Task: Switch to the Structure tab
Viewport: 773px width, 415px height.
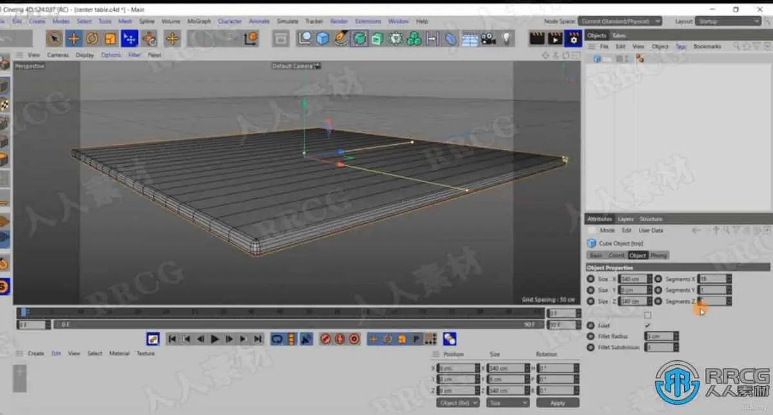Action: [x=651, y=219]
